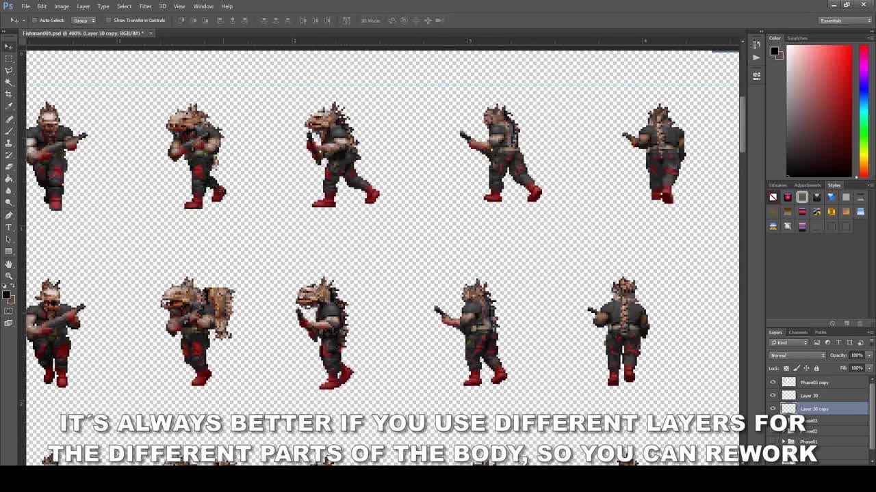Click the Fishman001.psd document tab
Image resolution: width=876 pixels, height=492 pixels.
[82, 33]
